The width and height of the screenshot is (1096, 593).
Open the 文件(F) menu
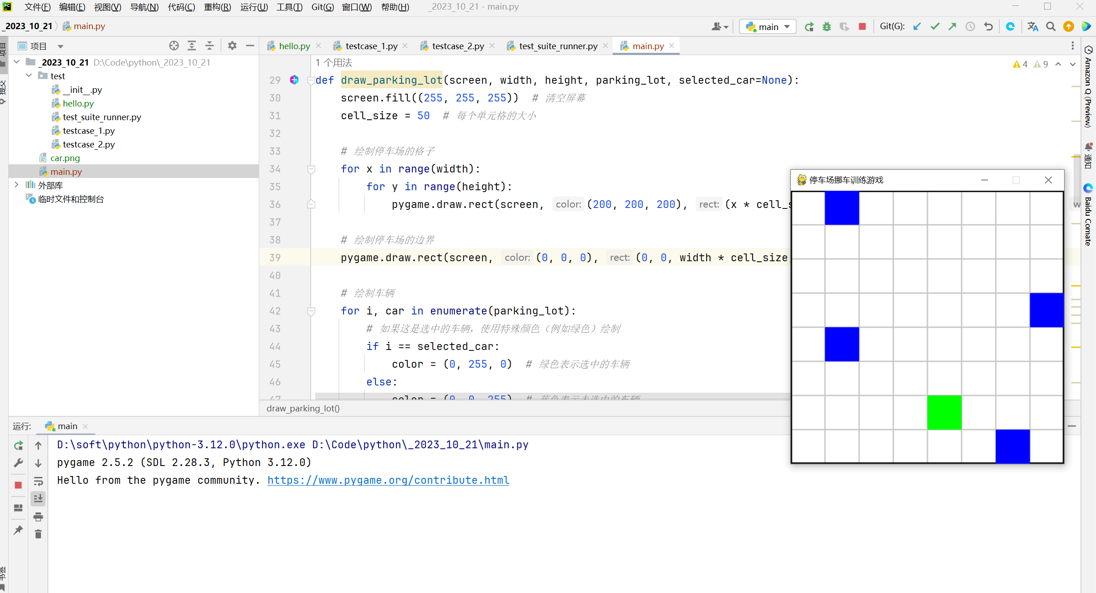[x=37, y=7]
